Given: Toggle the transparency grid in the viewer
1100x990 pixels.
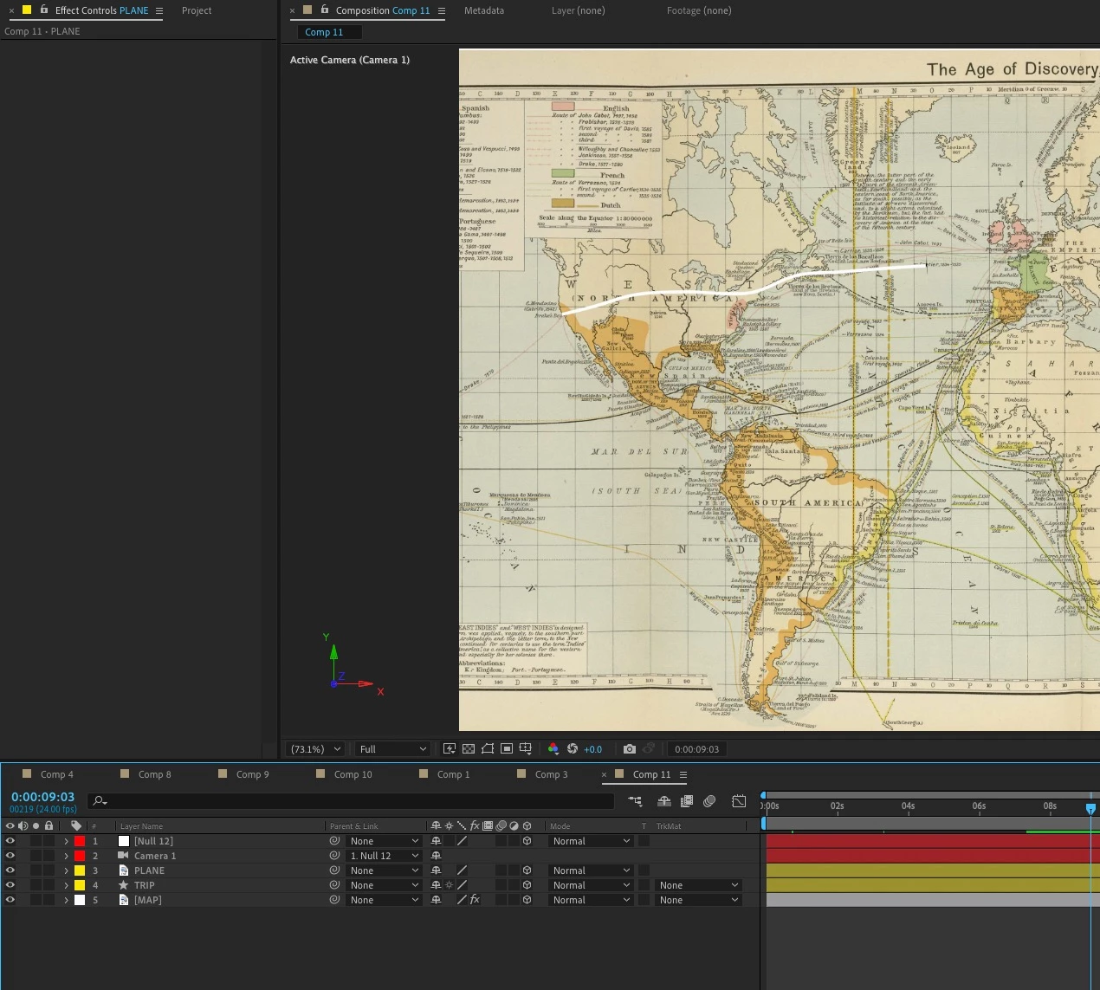Looking at the screenshot, I should [469, 749].
